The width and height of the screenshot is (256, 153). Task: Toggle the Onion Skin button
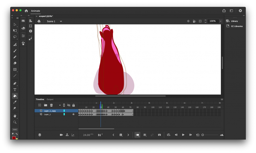coord(137,135)
